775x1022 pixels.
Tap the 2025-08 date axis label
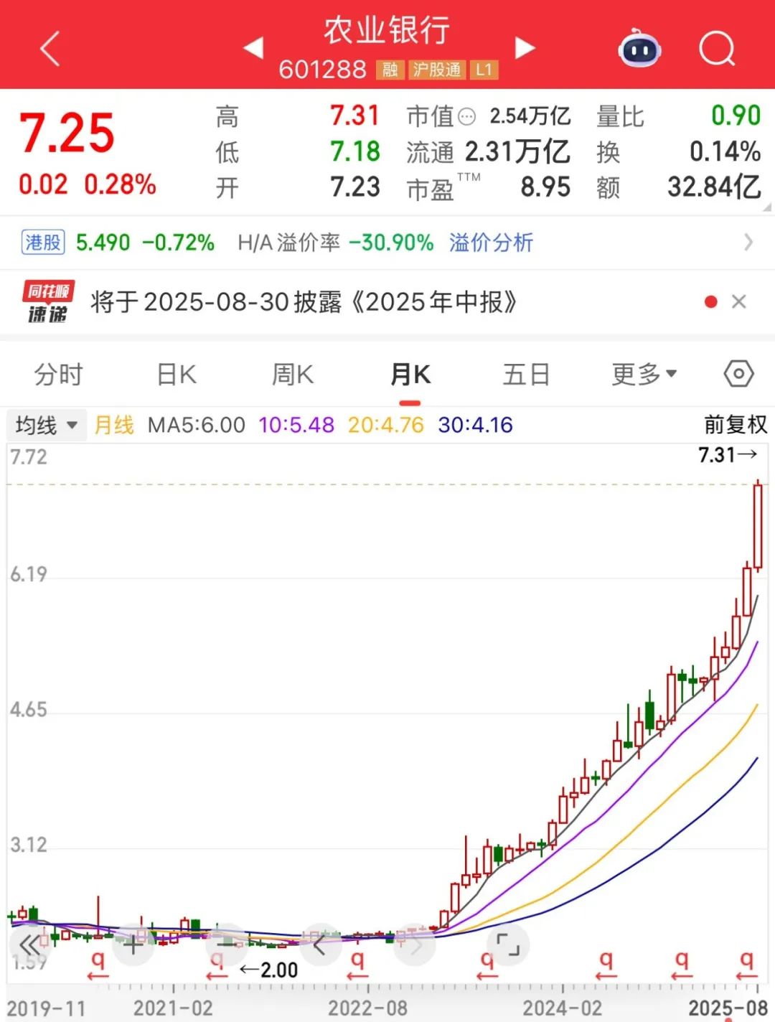click(x=728, y=1008)
